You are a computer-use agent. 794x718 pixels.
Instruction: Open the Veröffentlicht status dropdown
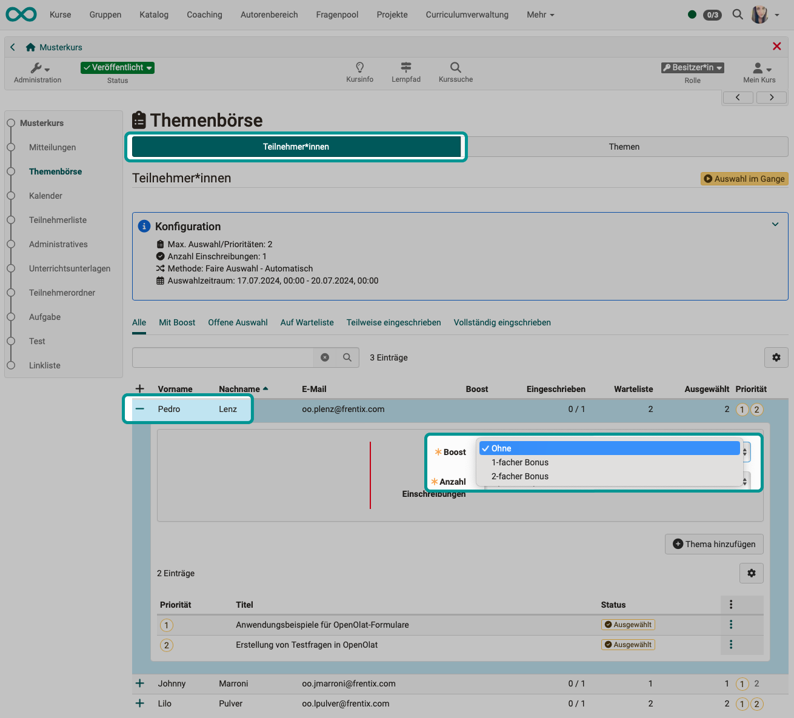coord(117,67)
